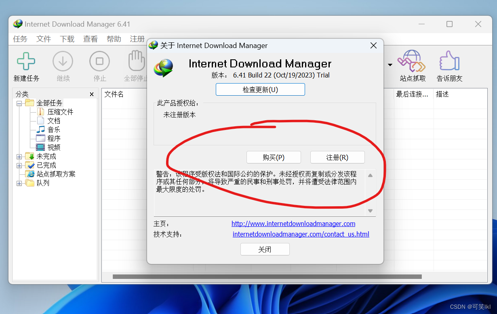497x314 pixels.
Task: Click the Buy (购买) button
Action: pyautogui.click(x=274, y=157)
